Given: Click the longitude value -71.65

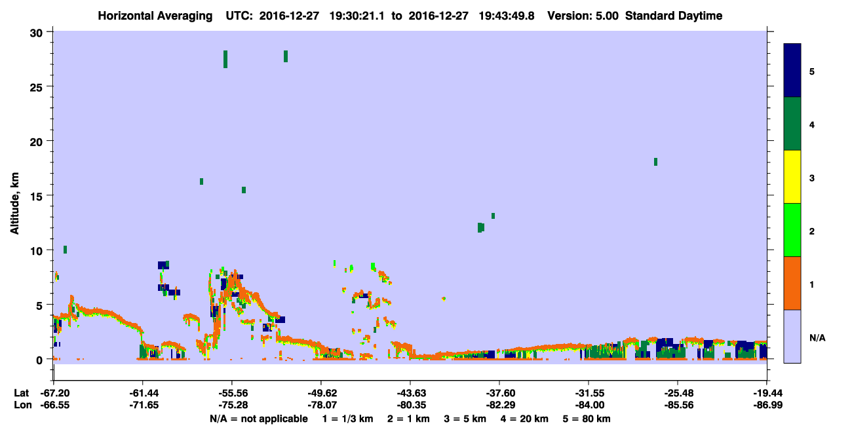Looking at the screenshot, I should pos(143,406).
